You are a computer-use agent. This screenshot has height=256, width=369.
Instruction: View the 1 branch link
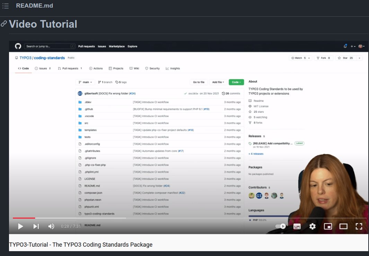105,82
